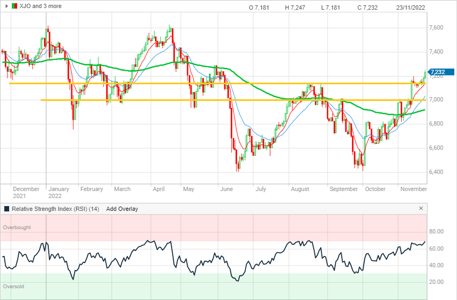Click the date 23/11/2022 in header

click(x=411, y=8)
